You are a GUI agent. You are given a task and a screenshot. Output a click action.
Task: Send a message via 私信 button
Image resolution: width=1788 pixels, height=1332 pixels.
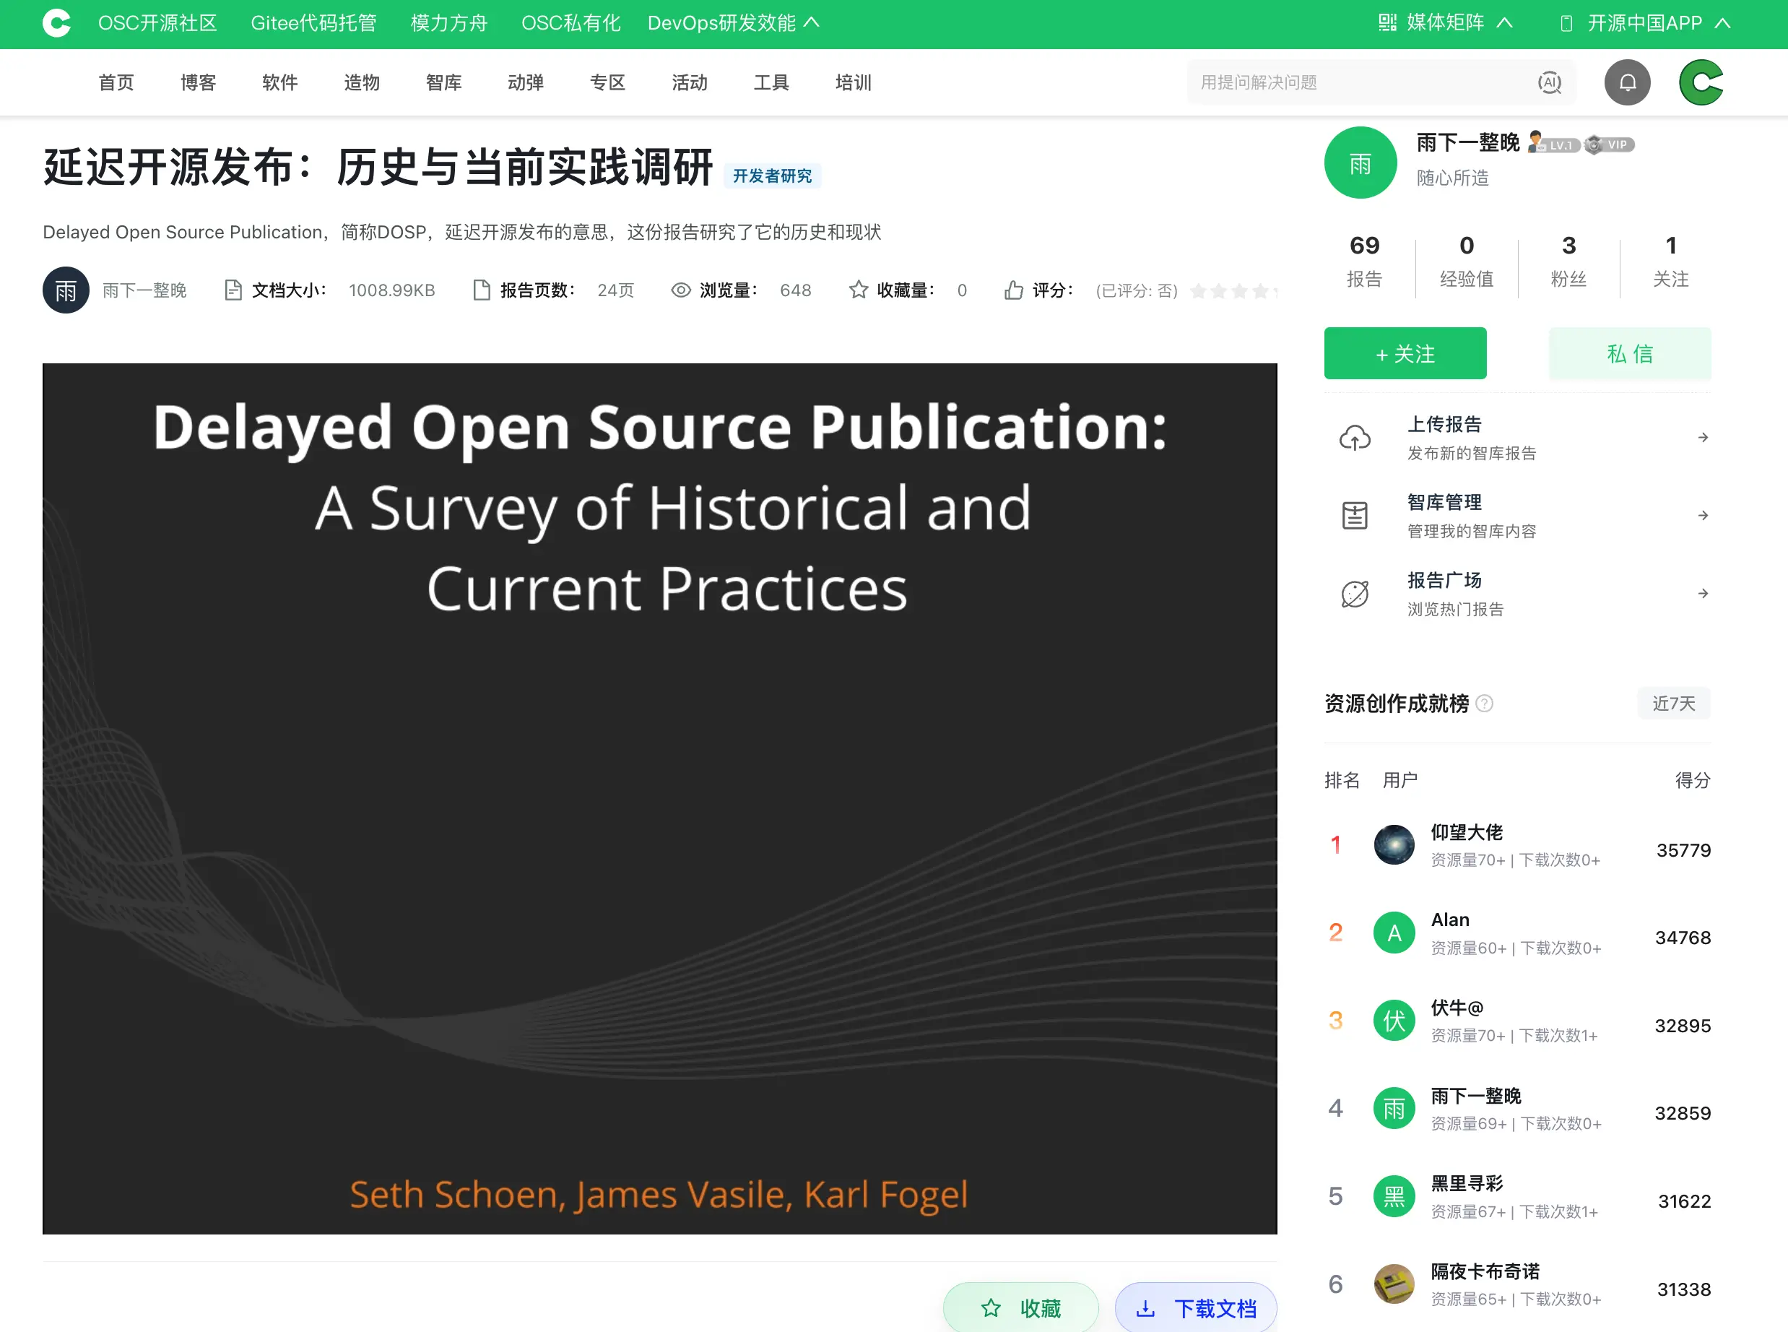pyautogui.click(x=1629, y=354)
